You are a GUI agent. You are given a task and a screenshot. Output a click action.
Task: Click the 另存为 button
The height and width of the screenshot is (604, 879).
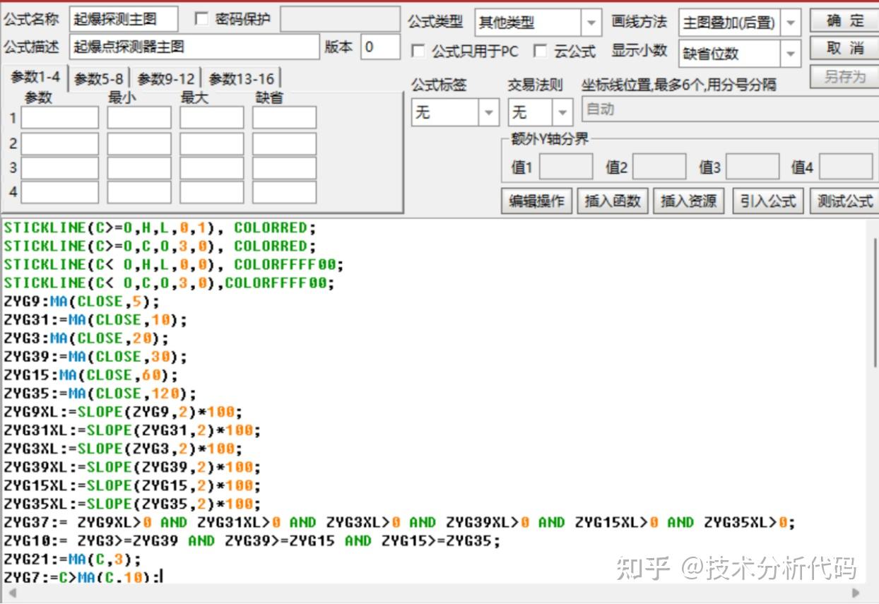[x=844, y=76]
